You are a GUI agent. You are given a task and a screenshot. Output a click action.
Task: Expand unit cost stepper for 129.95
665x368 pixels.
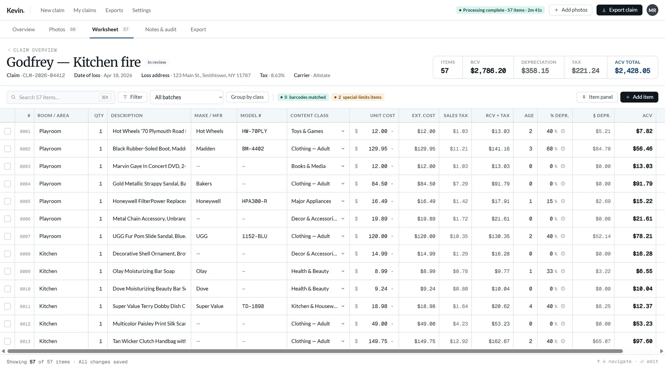[392, 149]
